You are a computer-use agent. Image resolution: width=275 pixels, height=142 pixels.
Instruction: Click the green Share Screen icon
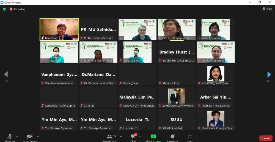[x=153, y=137]
